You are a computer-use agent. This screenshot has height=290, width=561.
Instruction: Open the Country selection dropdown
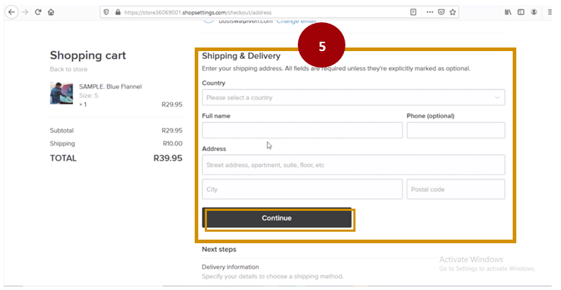point(353,97)
